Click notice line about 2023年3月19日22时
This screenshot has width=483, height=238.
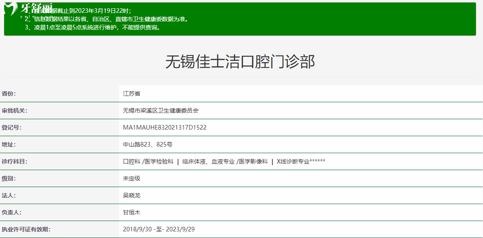78,11
